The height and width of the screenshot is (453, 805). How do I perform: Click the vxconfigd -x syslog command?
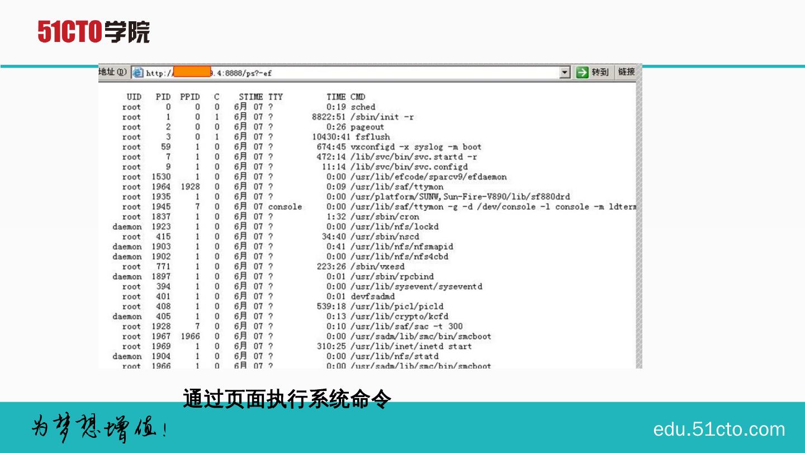point(416,147)
